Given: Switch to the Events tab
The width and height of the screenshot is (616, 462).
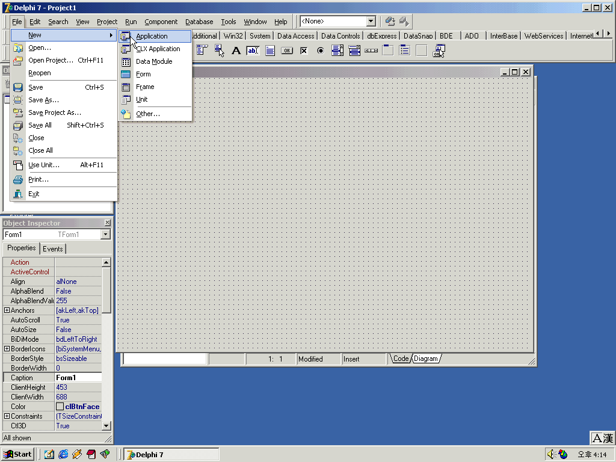Looking at the screenshot, I should pyautogui.click(x=53, y=248).
